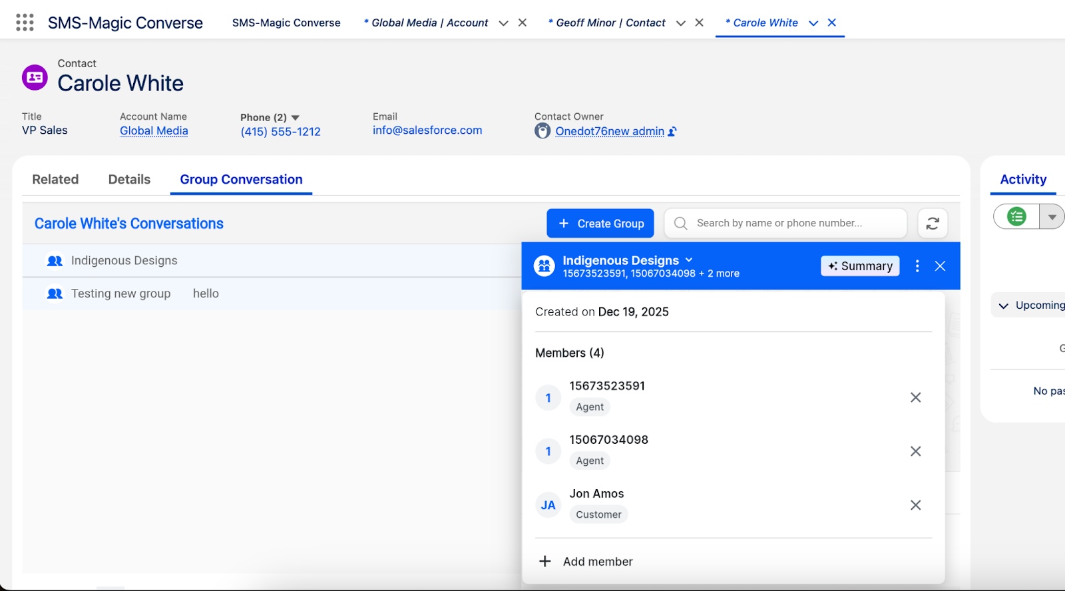Open the three-dot menu in chat header

917,266
